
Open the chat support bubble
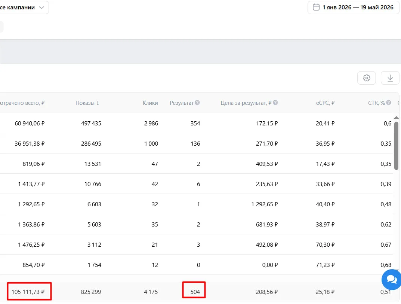[x=392, y=279]
